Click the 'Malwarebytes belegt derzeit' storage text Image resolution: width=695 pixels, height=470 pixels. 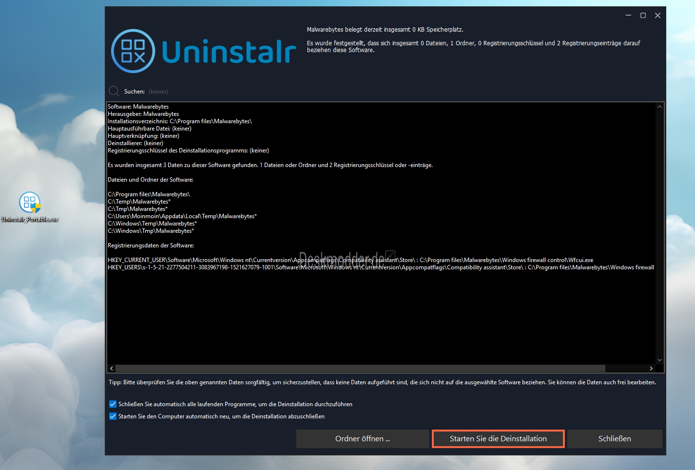point(385,30)
